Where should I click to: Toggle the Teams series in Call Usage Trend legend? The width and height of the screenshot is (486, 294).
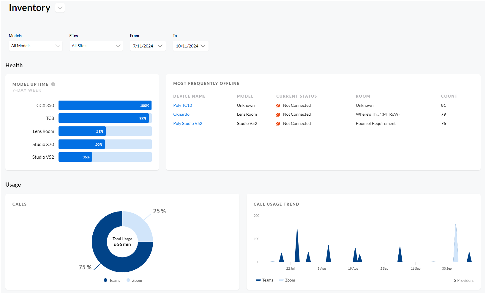[258, 280]
